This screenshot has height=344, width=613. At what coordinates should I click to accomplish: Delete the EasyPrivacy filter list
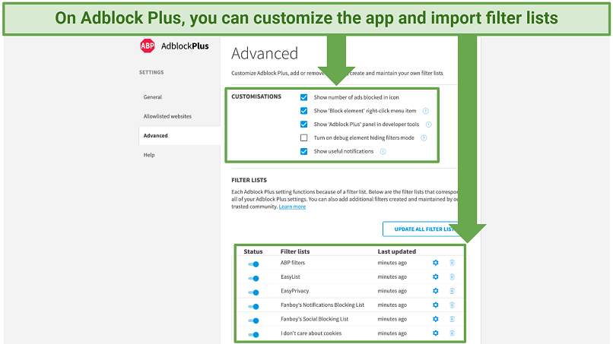[x=452, y=291]
